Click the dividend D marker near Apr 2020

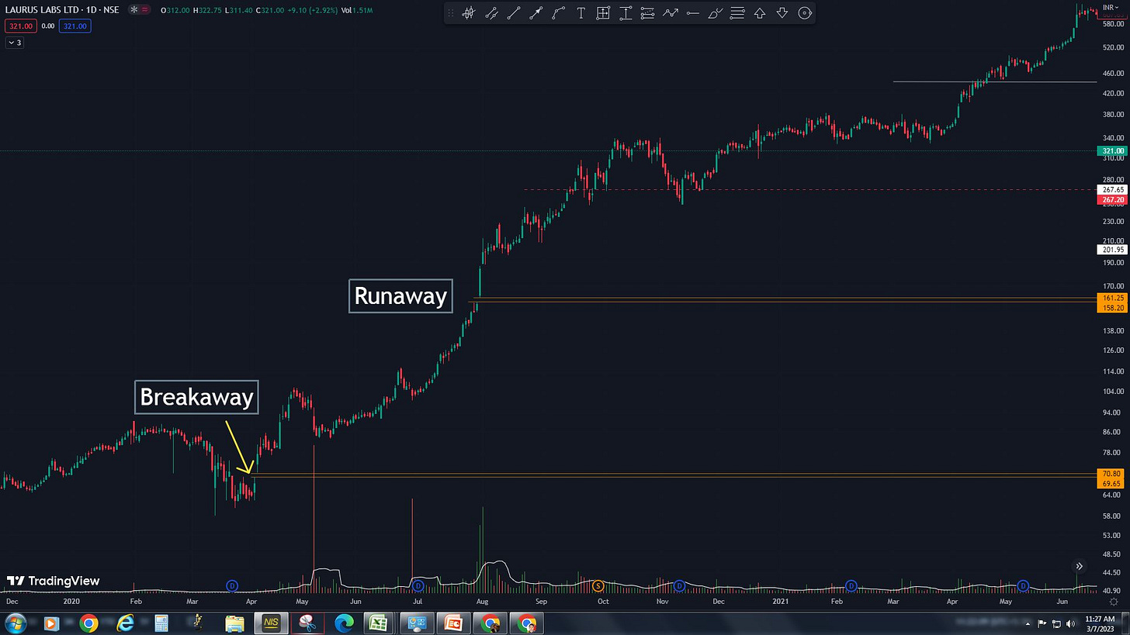(x=231, y=585)
